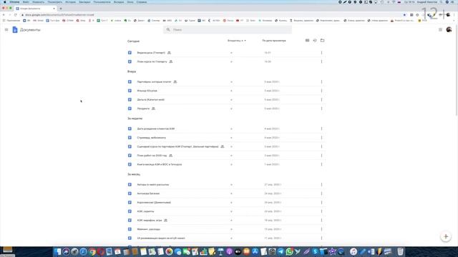Screen dimensions: 458x257
Task: Open the Лендинги document
Action: [143, 109]
